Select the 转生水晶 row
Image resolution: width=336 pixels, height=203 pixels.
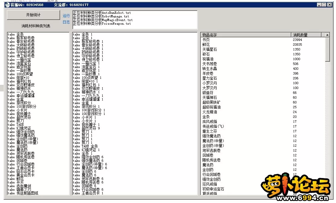click(x=263, y=69)
